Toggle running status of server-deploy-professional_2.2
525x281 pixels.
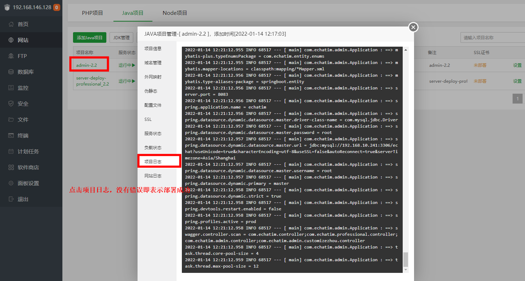[x=127, y=81]
